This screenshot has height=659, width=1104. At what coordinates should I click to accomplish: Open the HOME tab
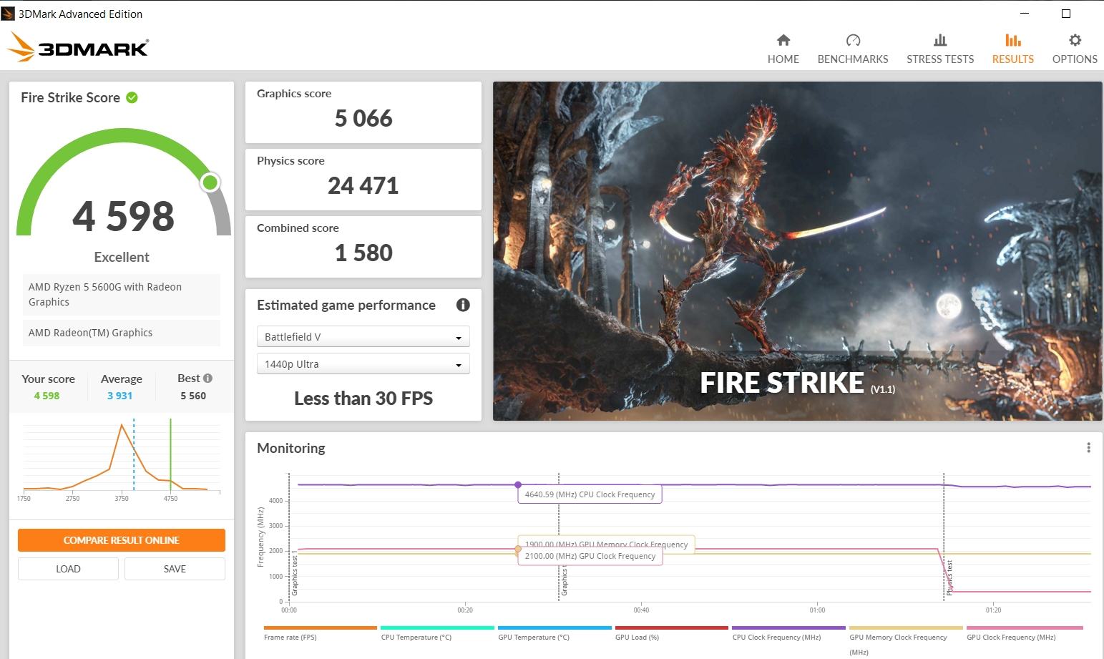[783, 49]
